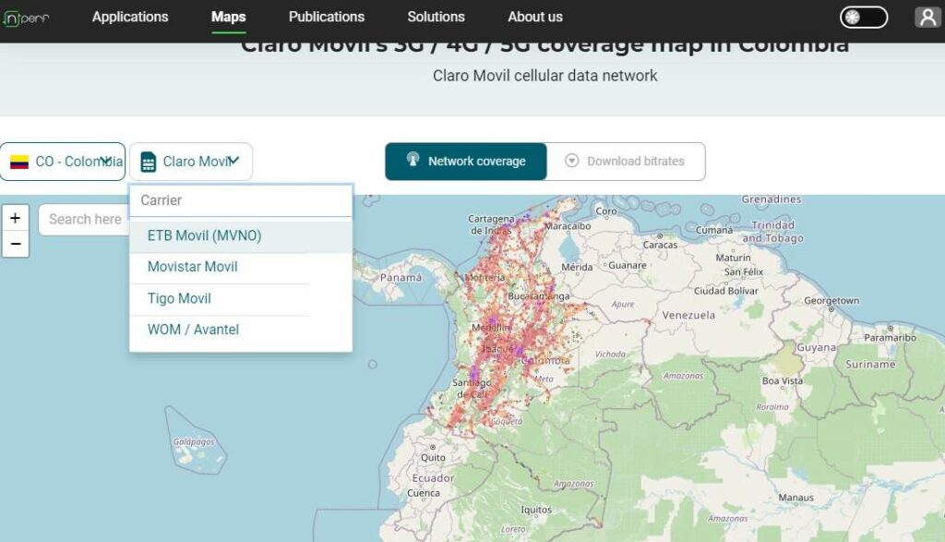Image resolution: width=945 pixels, height=542 pixels.
Task: Click Venezuela label on map
Action: tap(688, 315)
